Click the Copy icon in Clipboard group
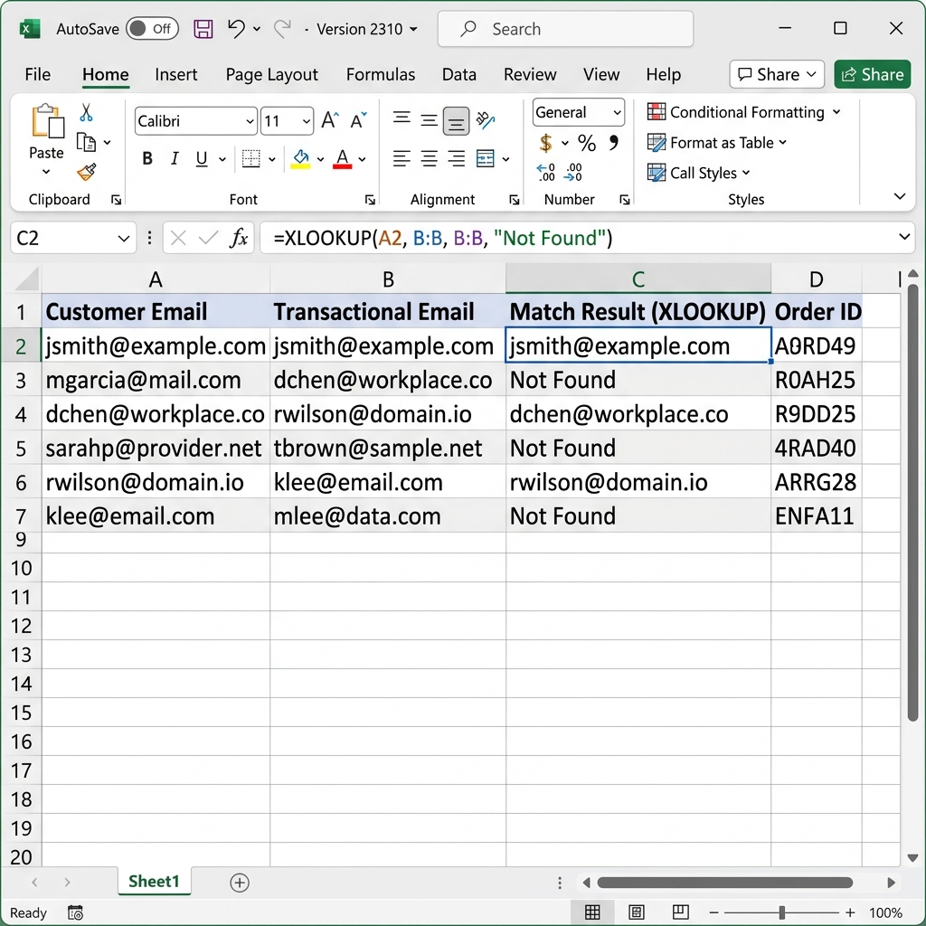 [86, 142]
